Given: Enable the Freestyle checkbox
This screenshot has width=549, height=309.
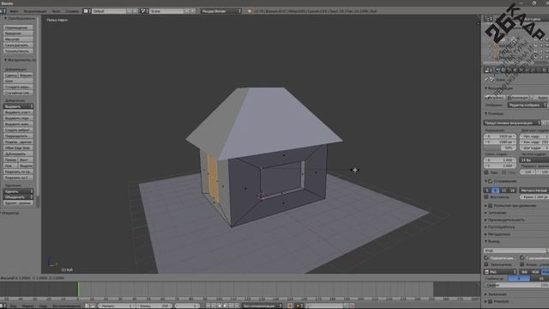Looking at the screenshot, I should click(491, 301).
